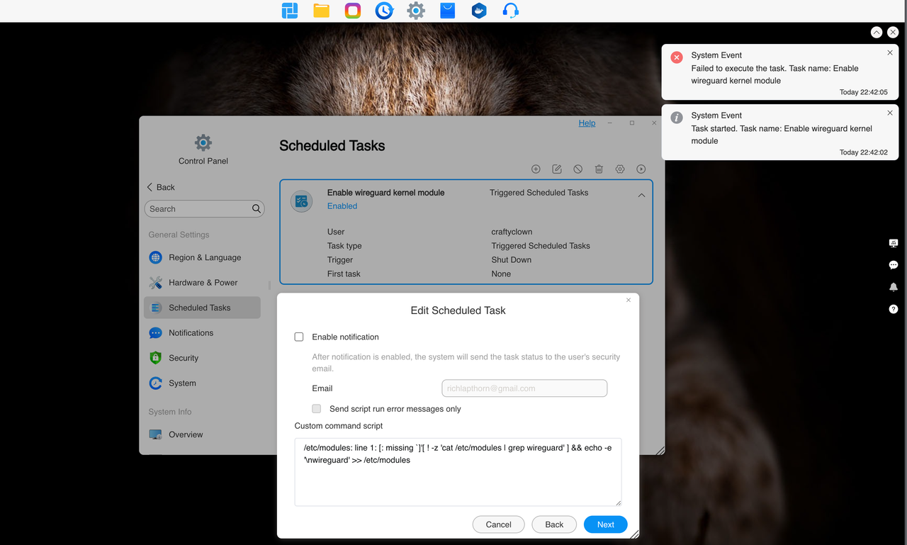This screenshot has height=545, width=907.
Task: Open the Help link
Action: [587, 123]
